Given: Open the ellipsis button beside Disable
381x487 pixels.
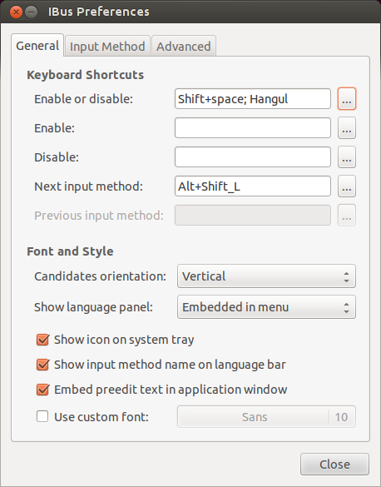Looking at the screenshot, I should coord(347,157).
